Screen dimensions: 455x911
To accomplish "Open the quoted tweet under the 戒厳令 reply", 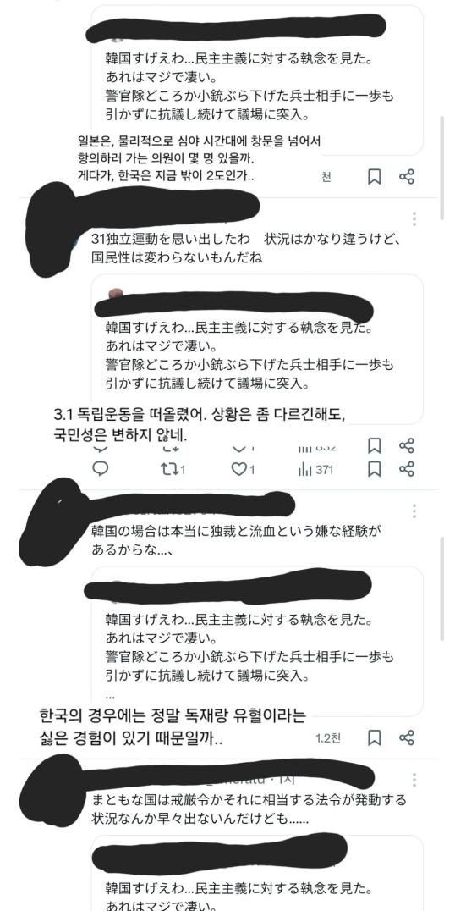I will (257, 873).
